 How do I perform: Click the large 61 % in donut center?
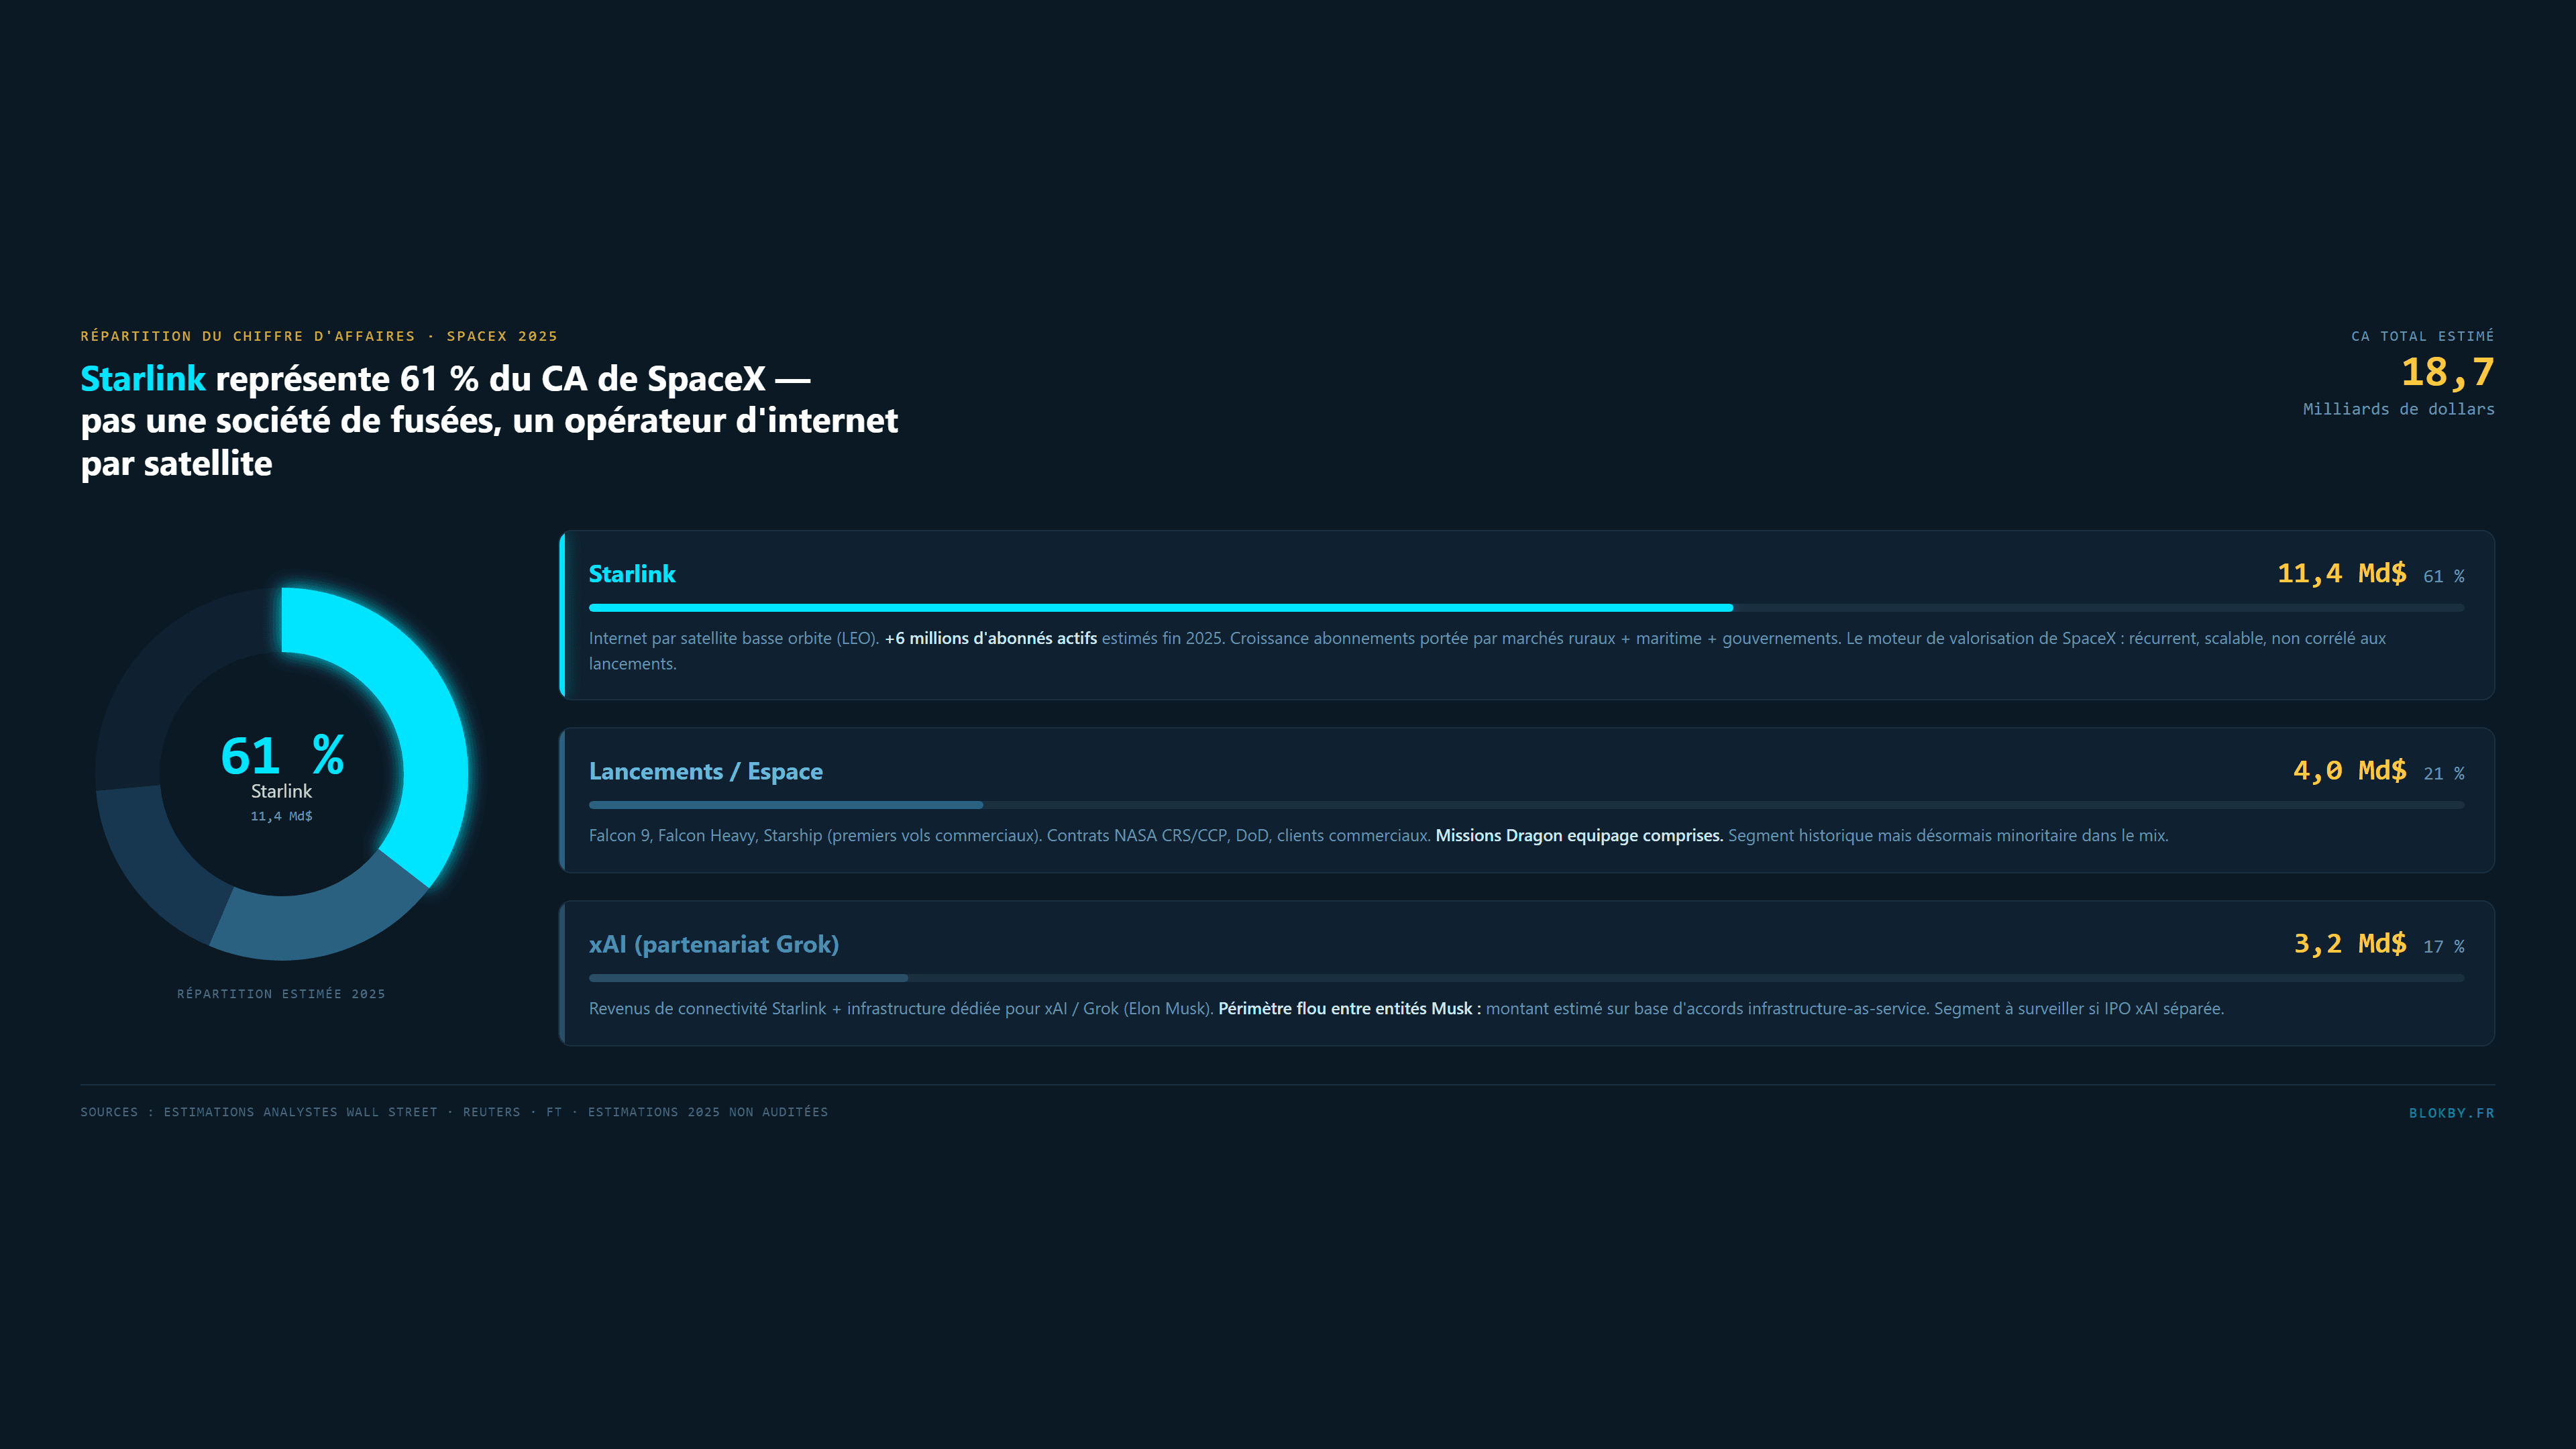[x=282, y=755]
